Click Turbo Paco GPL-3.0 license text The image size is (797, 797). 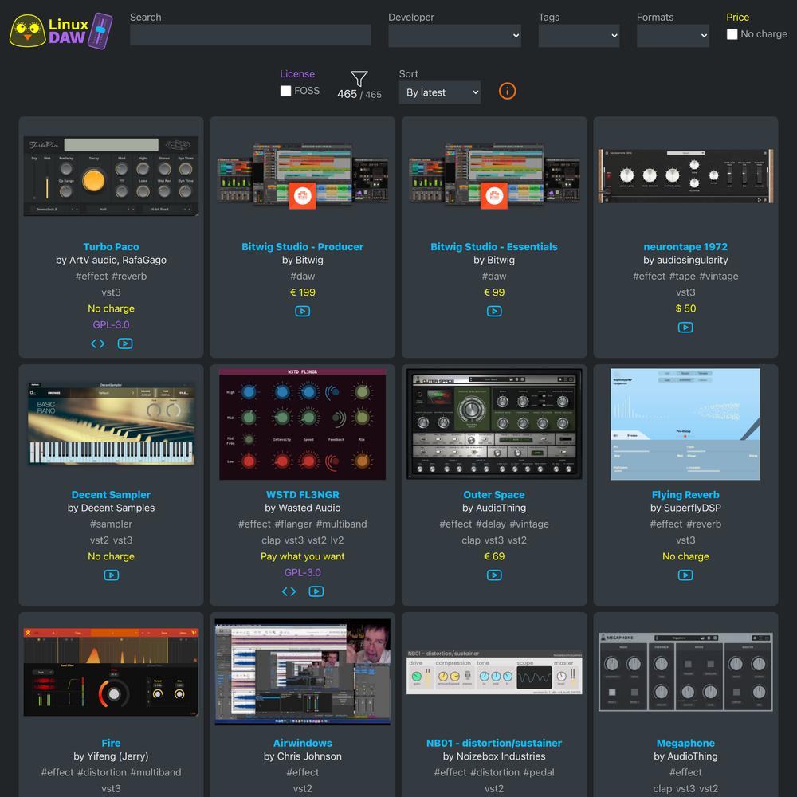[111, 324]
